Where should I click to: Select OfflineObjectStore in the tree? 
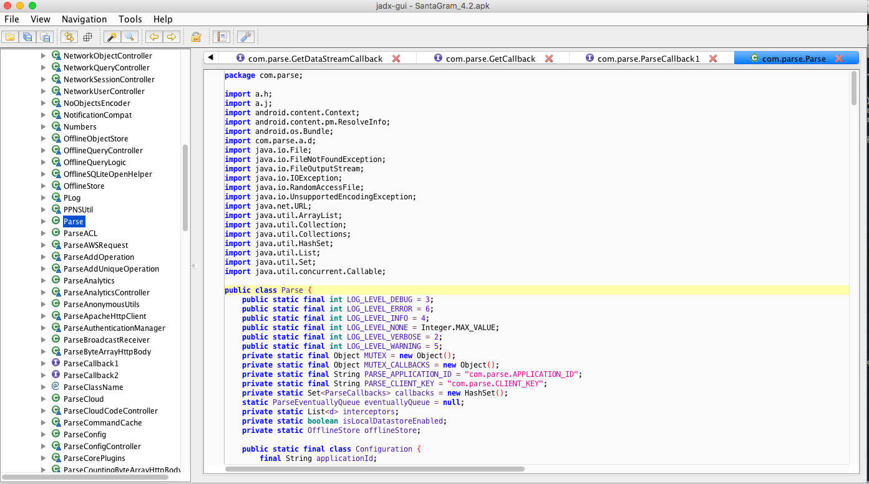point(95,138)
